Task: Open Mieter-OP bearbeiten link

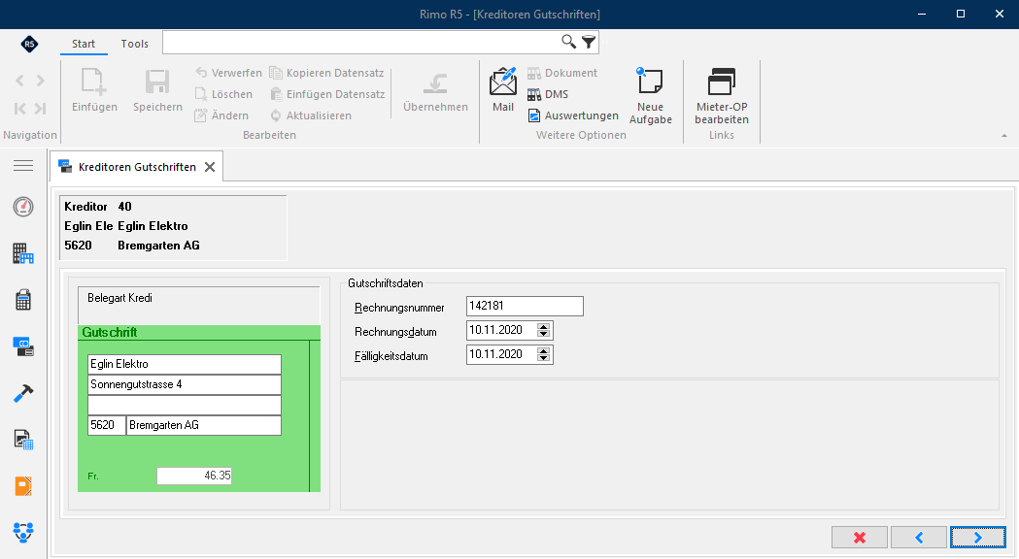Action: (722, 96)
